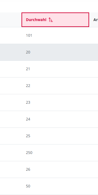Click the table cell showing 25
Screen dimensions: 98x195
pyautogui.click(x=55, y=136)
